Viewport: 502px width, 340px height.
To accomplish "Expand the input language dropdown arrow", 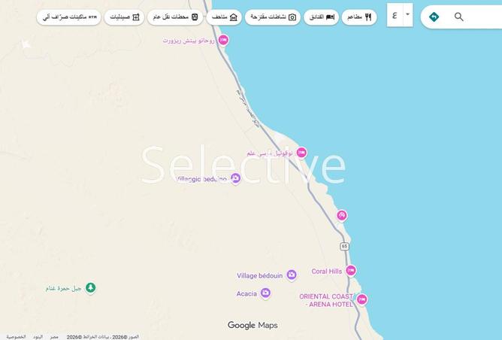I will 408,14.
